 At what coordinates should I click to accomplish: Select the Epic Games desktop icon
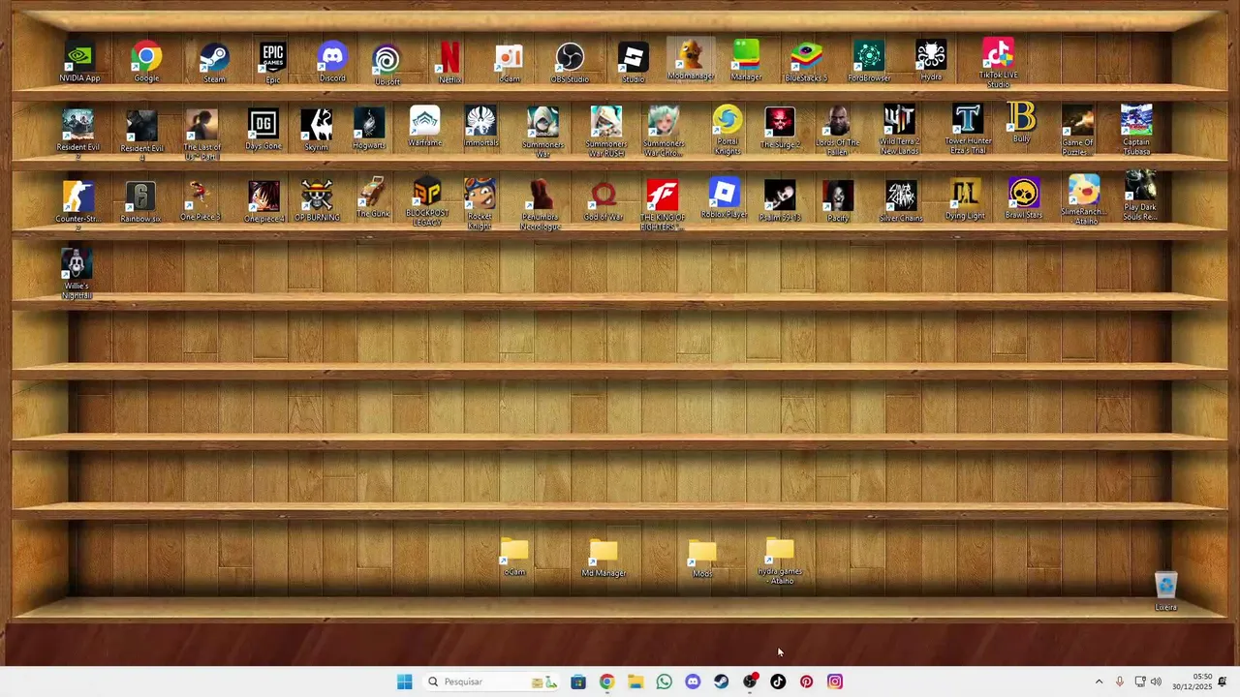(x=272, y=63)
